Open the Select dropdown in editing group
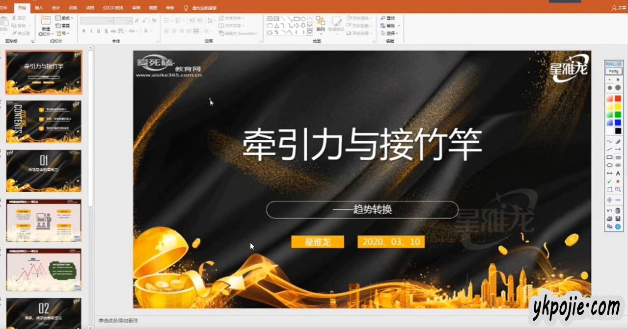628x329 pixels. (x=392, y=33)
